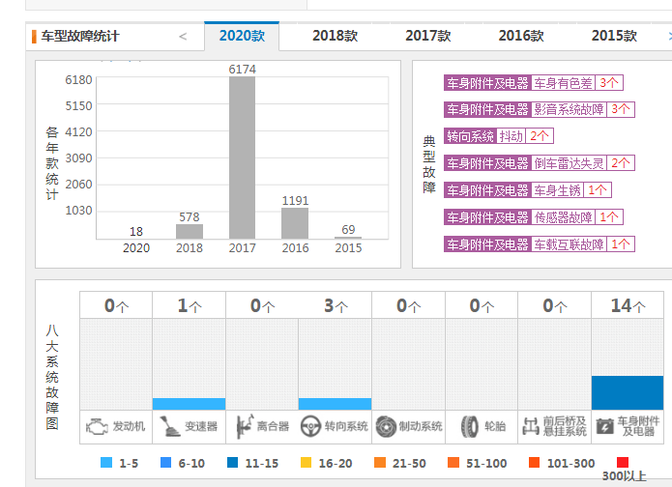
Task: Switch to the 2018款 tab
Action: pos(335,36)
